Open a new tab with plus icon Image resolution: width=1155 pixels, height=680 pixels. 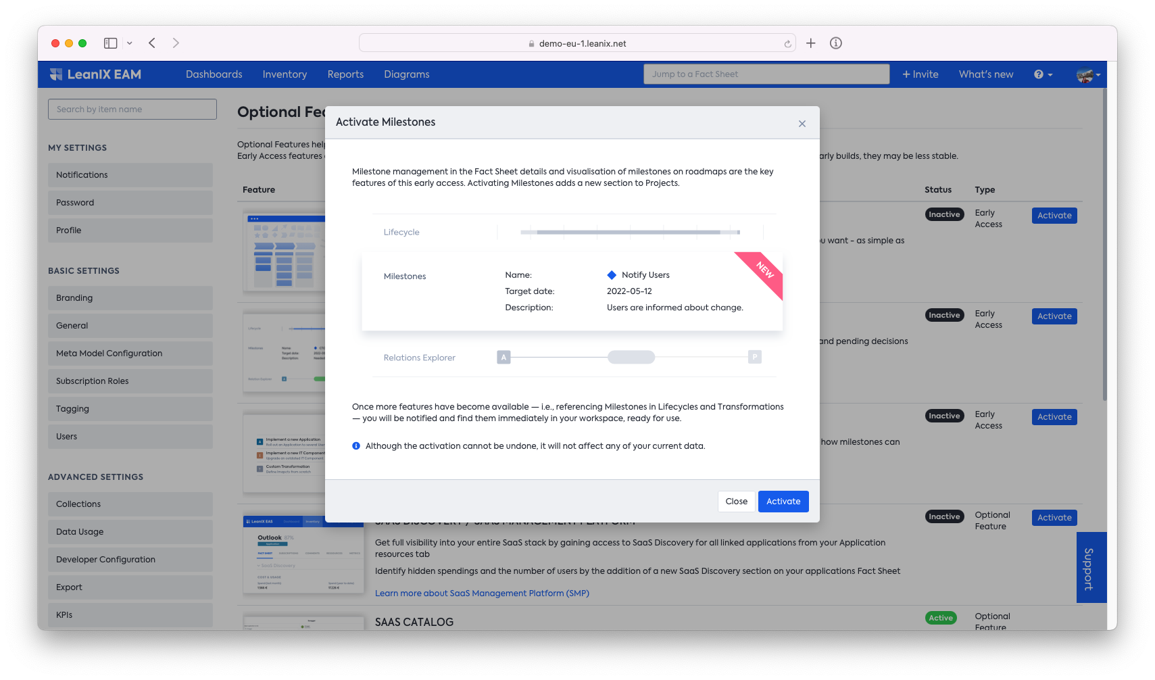(811, 43)
